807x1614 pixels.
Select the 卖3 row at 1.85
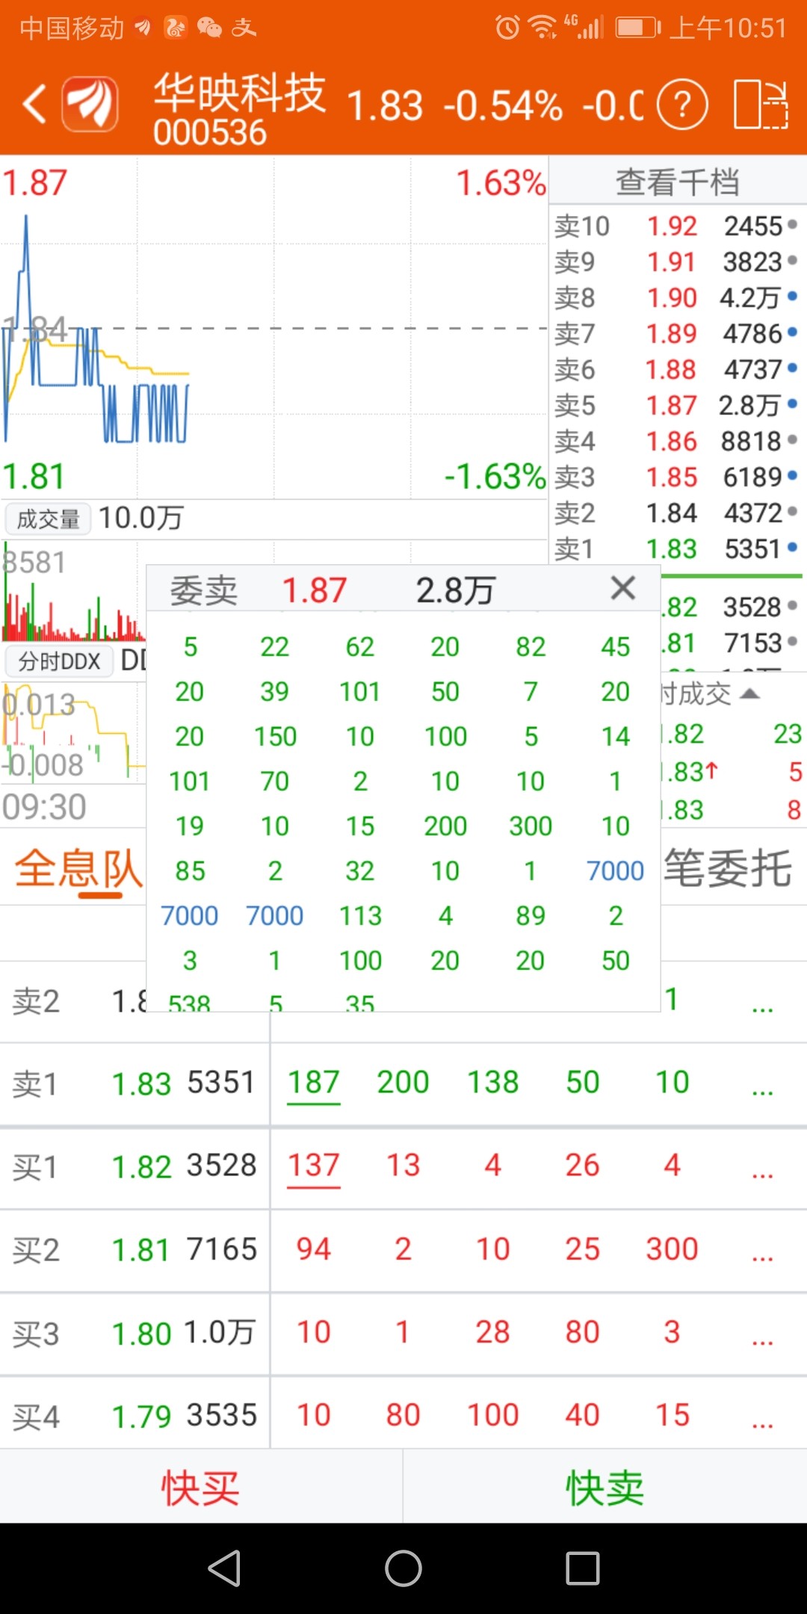[677, 477]
